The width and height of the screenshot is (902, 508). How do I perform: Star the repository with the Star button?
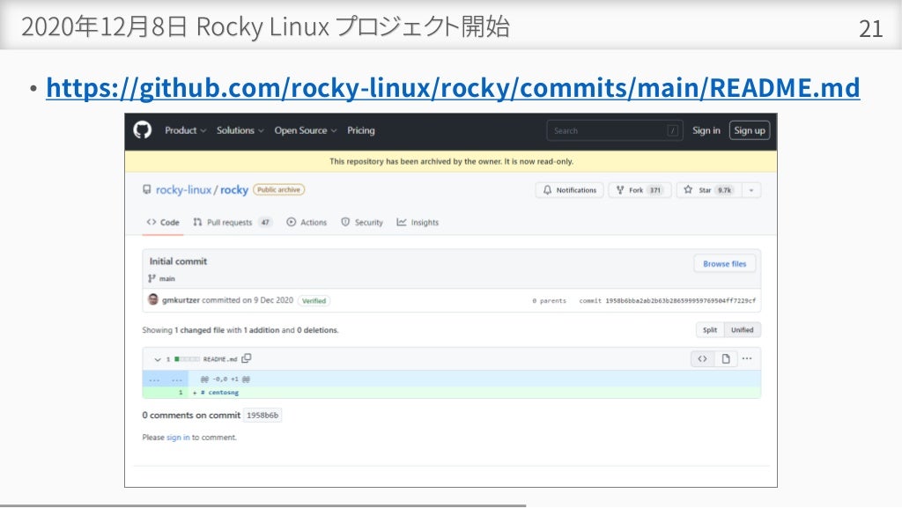point(709,190)
